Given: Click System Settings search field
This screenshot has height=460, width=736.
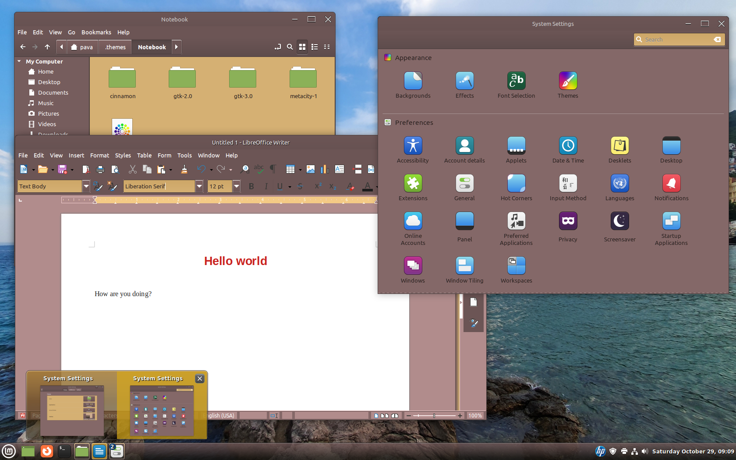Looking at the screenshot, I should (x=679, y=39).
